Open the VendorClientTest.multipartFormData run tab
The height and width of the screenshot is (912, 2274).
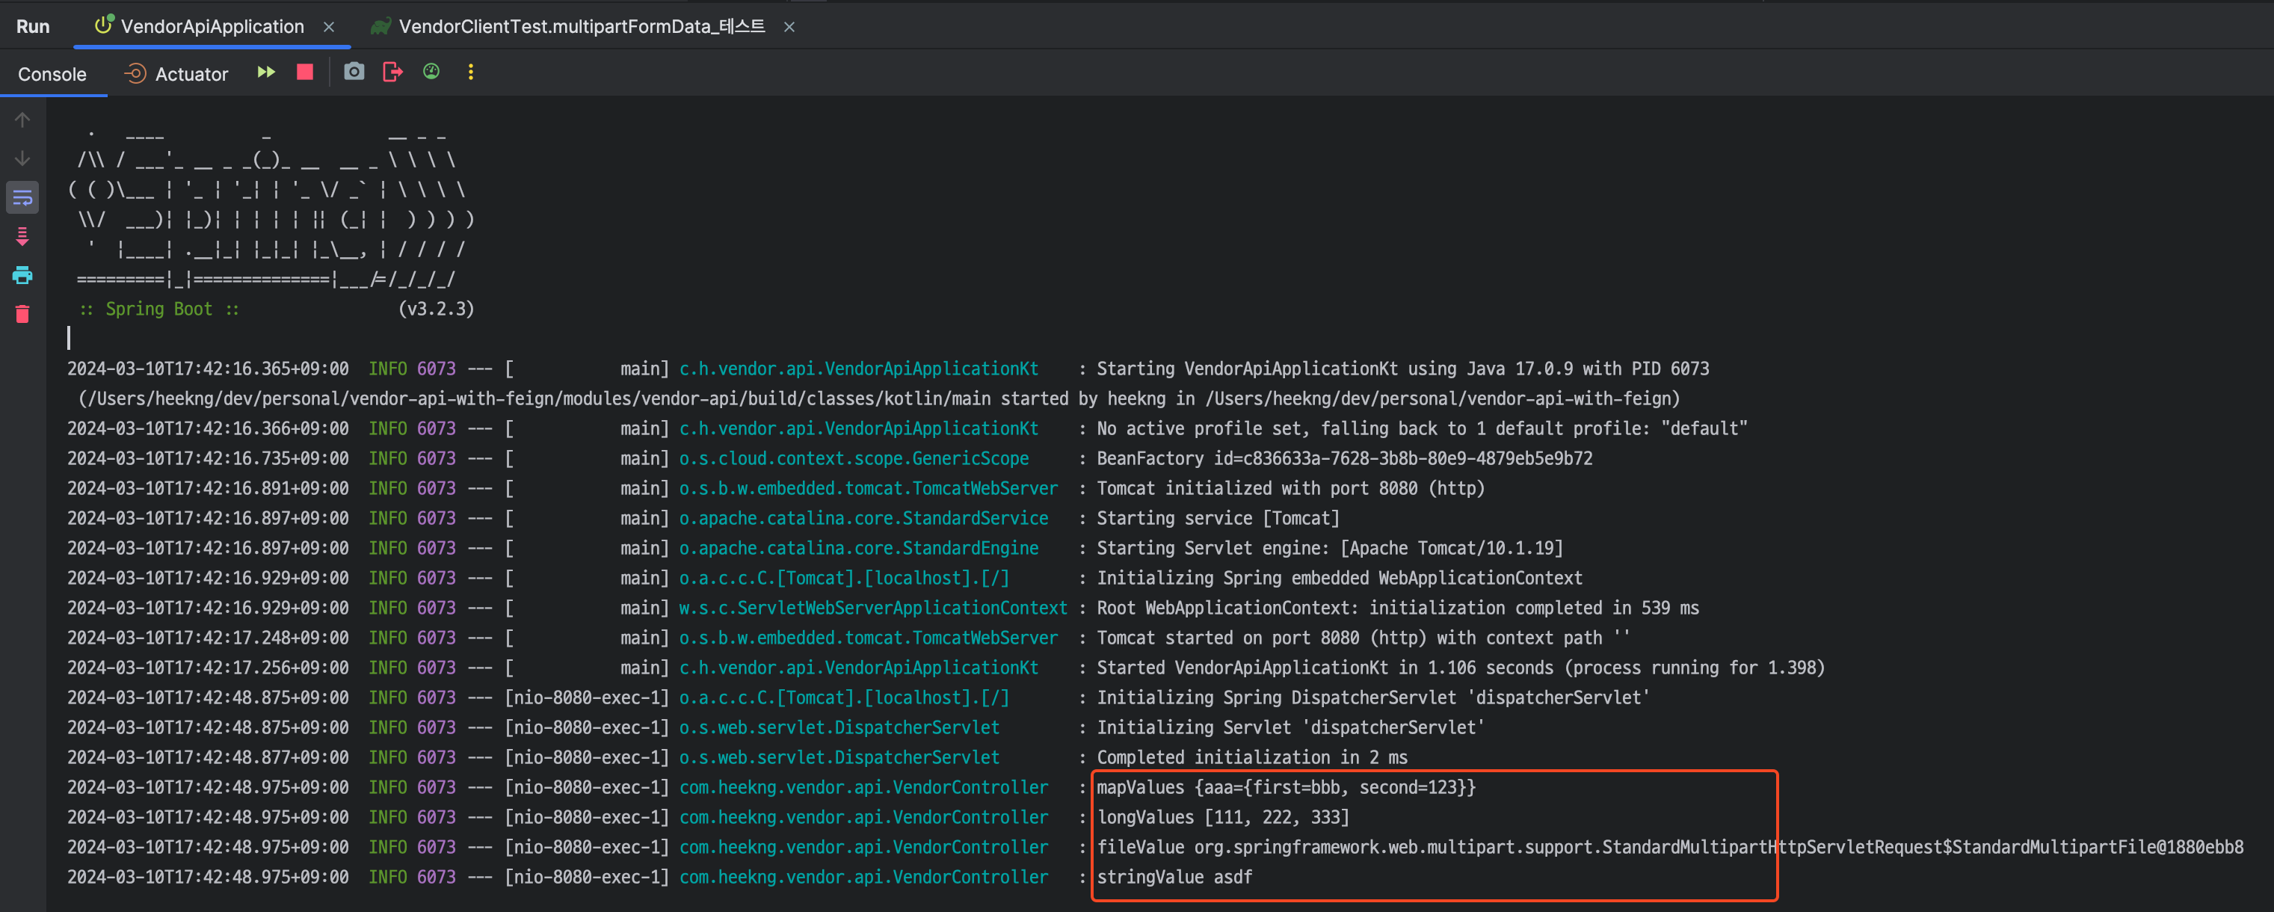[581, 26]
